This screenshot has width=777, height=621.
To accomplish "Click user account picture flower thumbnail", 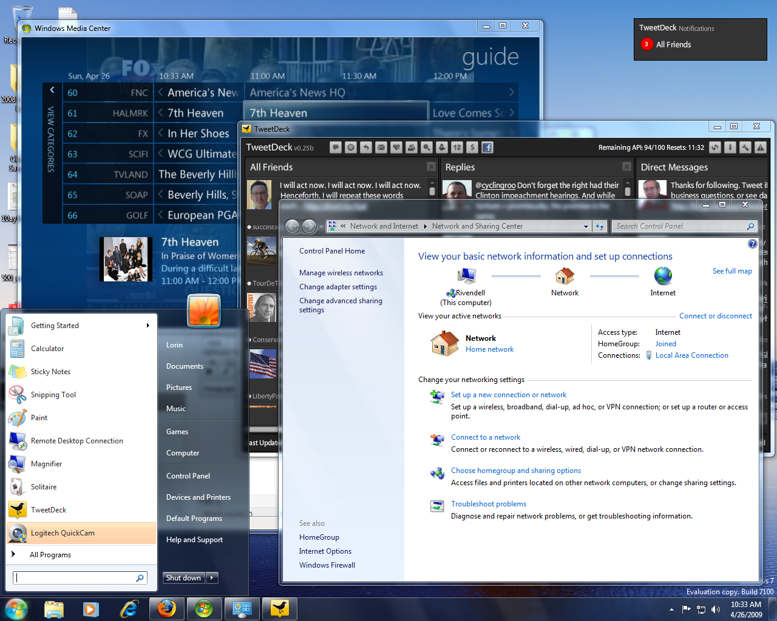I will pyautogui.click(x=204, y=310).
